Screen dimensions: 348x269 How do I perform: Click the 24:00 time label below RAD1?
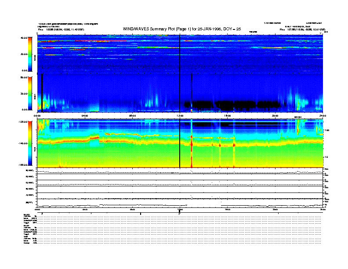pyautogui.click(x=323, y=116)
